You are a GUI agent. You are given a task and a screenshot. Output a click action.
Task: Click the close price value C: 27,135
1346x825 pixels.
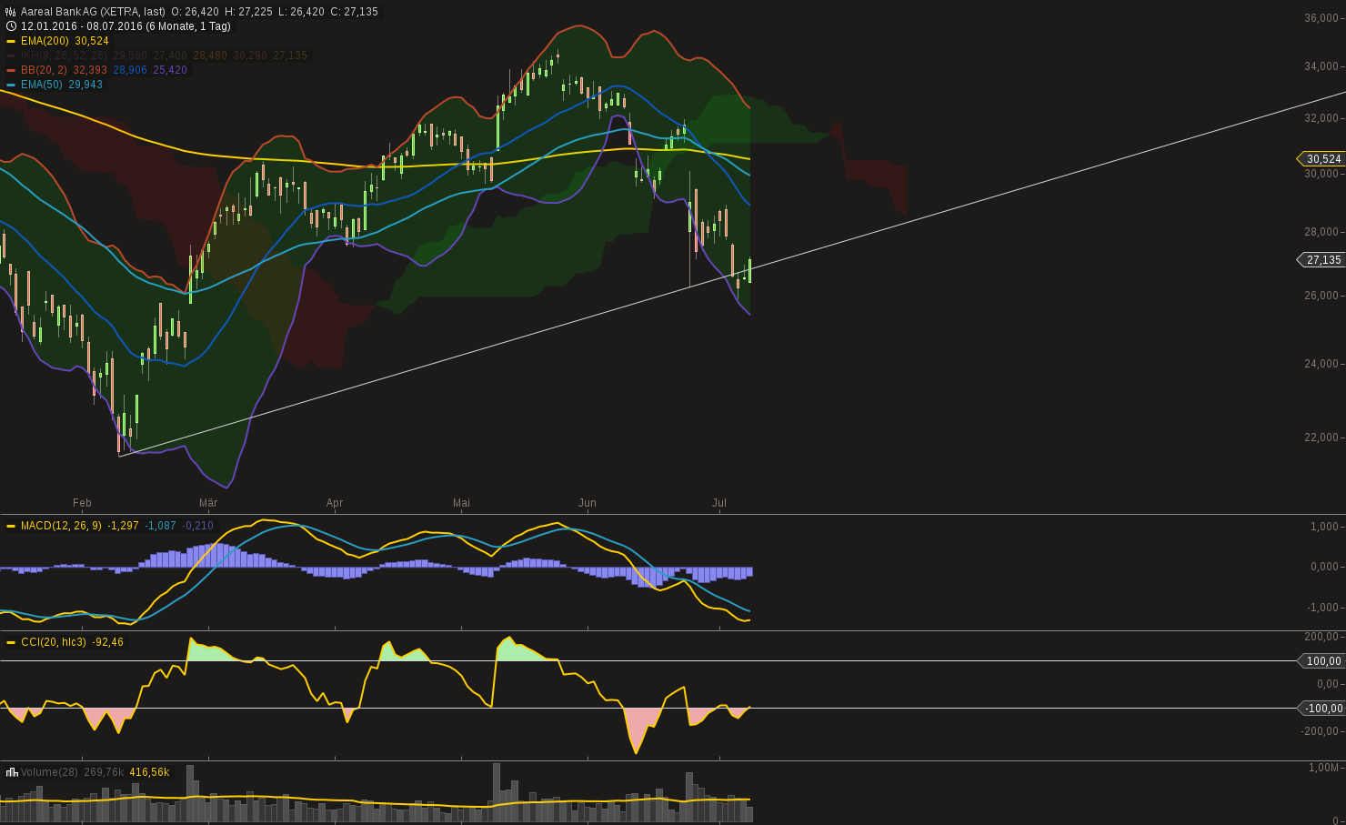click(352, 12)
